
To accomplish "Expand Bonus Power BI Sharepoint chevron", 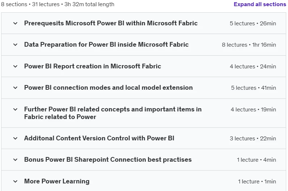I will tap(16, 160).
